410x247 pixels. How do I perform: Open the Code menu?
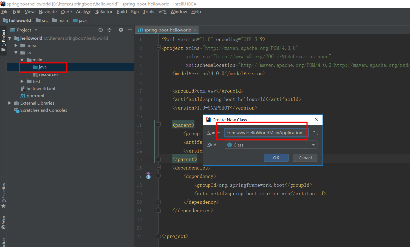pyautogui.click(x=66, y=12)
